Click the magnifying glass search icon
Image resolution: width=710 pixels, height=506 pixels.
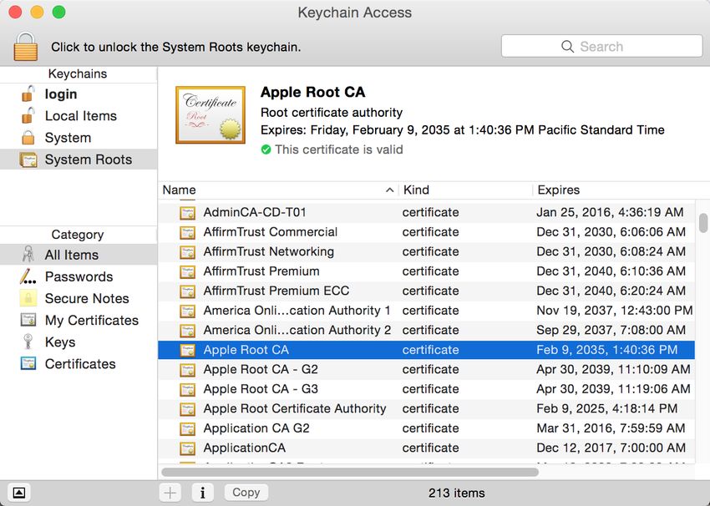pyautogui.click(x=567, y=46)
